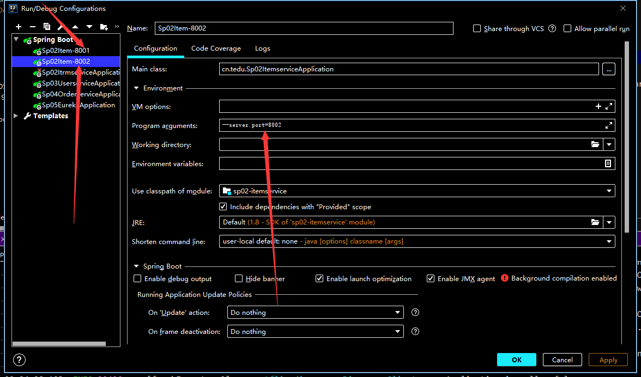Viewport: 641px width, 377px height.
Task: Enable Allow parallel run
Action: [567, 28]
